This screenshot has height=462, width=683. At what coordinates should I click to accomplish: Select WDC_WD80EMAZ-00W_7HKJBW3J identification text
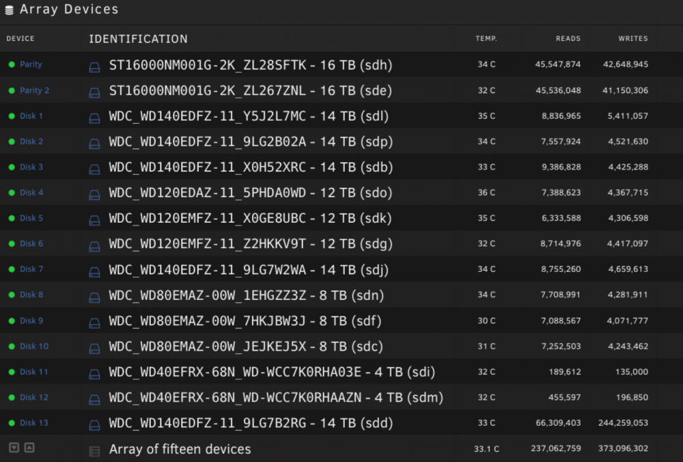click(x=208, y=321)
